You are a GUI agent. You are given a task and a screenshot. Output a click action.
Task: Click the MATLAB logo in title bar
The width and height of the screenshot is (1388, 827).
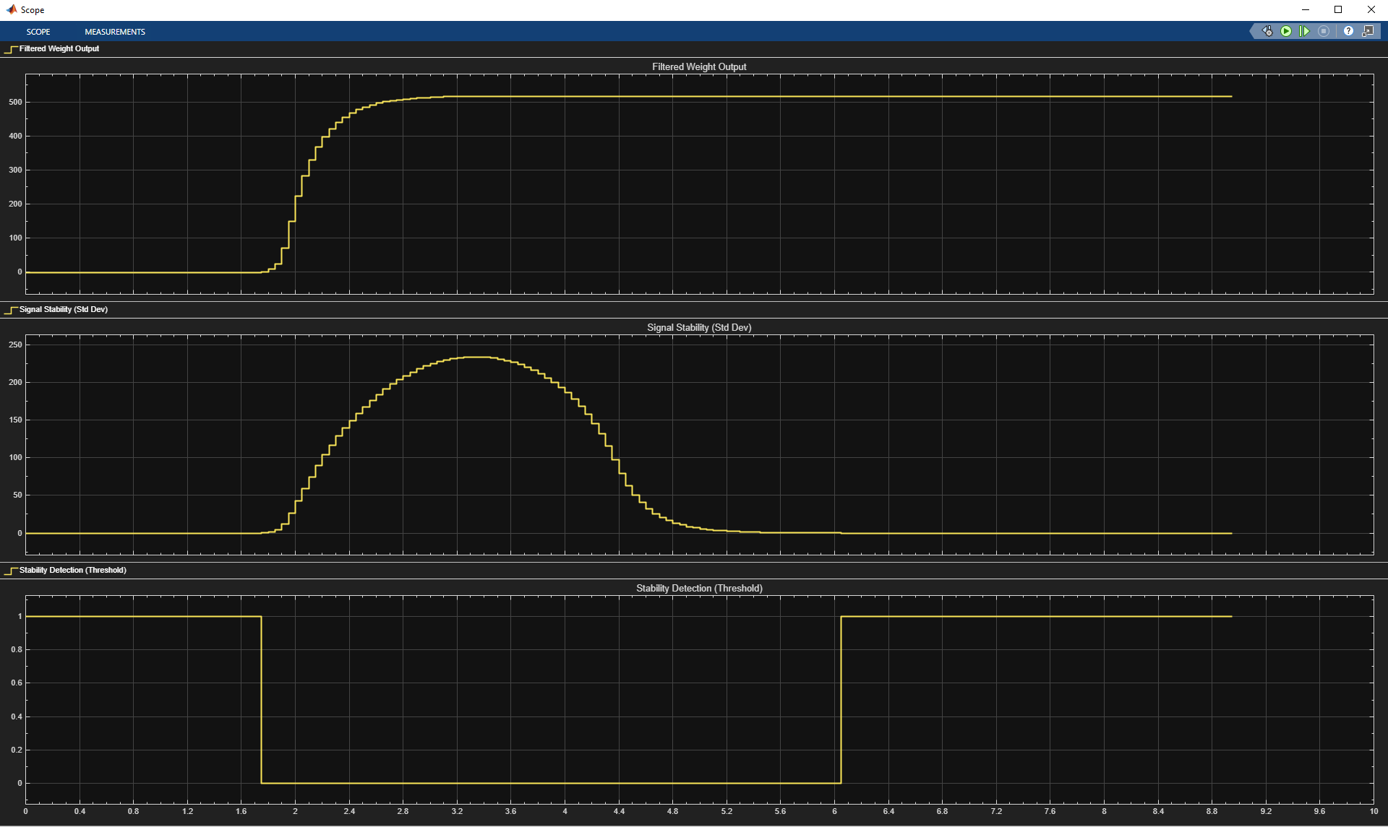11,9
